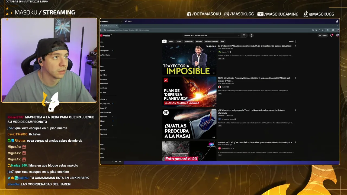Screen dimensions: 347x195
Task: Open Facebook /DOTAMASOKU overlay icon
Action: point(189,14)
